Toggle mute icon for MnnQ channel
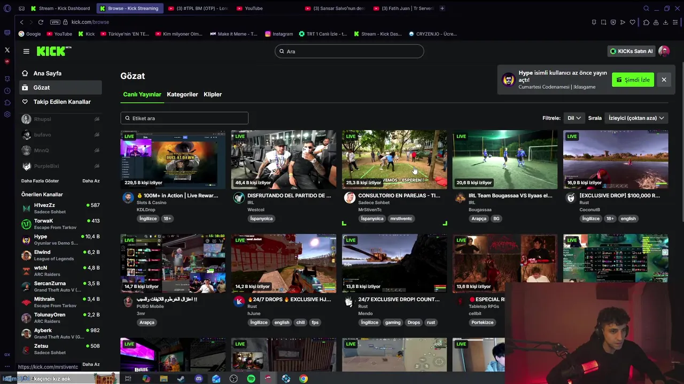Screen dimensions: 684x384 97,150
